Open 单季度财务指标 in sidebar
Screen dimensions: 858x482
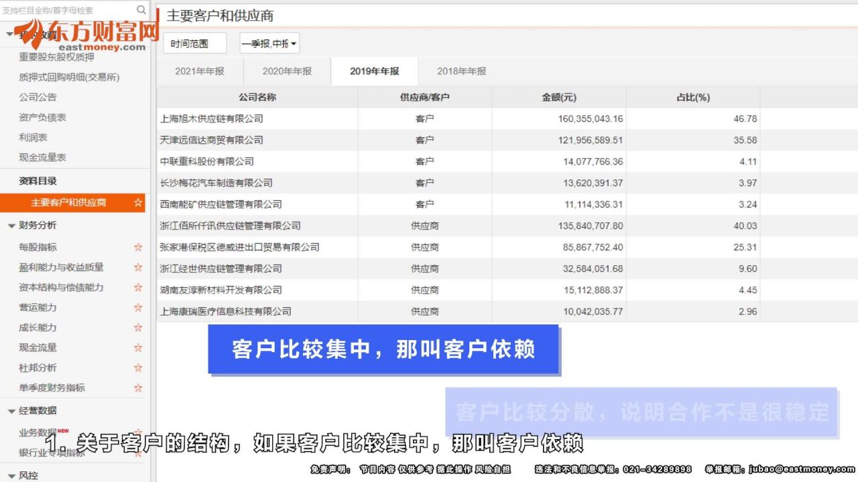point(52,388)
